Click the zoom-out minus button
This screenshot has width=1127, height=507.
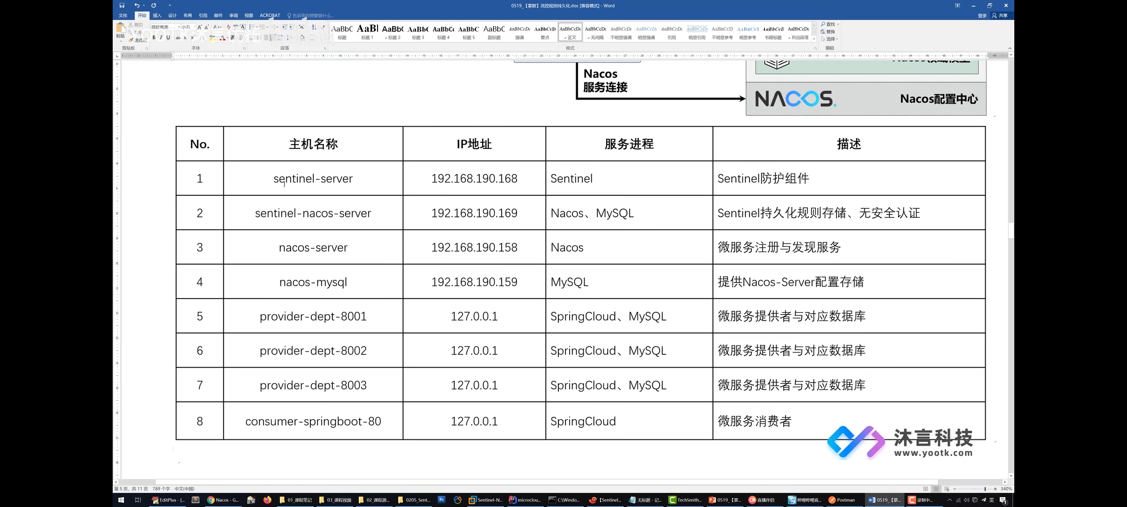click(955, 489)
